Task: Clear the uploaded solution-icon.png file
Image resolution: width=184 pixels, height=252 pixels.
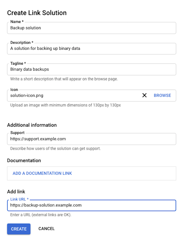Action: [145, 95]
